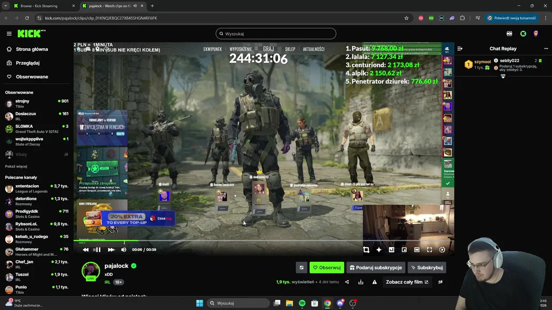Open a new browser tab
This screenshot has width=552, height=310.
(152, 6)
